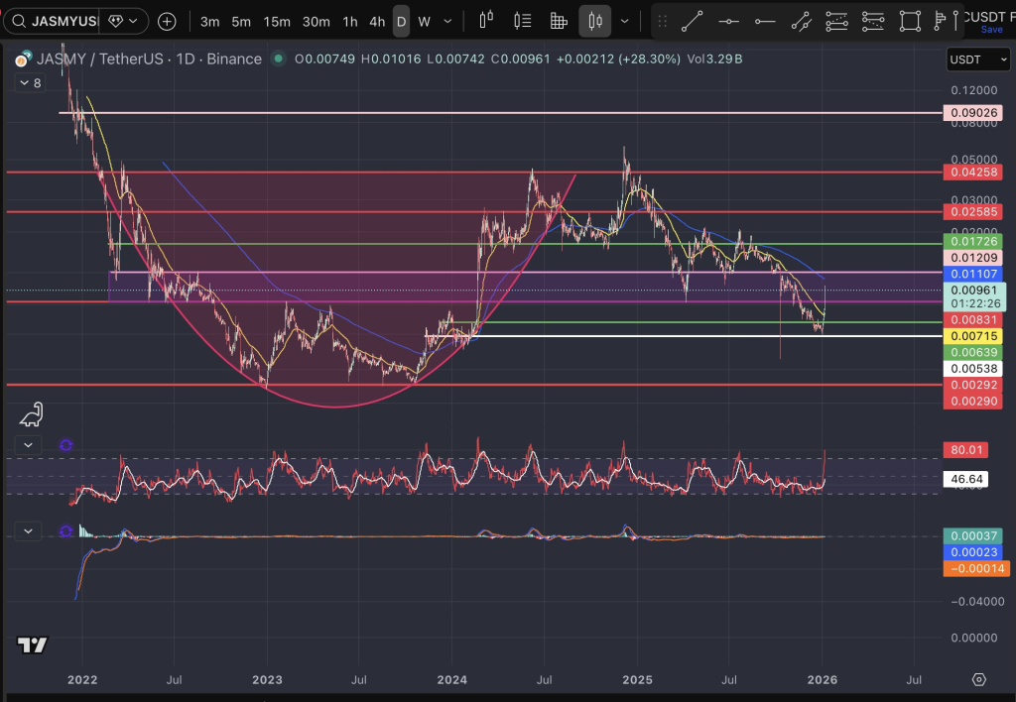The width and height of the screenshot is (1016, 702).
Task: Select the trend line drawing tool
Action: click(x=692, y=21)
